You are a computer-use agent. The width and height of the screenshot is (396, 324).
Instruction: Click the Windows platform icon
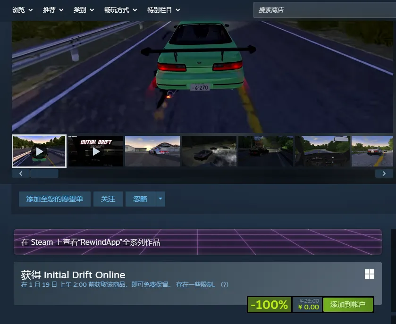[x=370, y=274]
